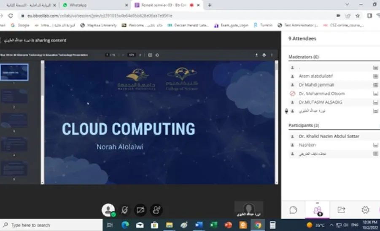Viewport: 380px width, 231px height.
Task: Open Excel from the taskbar
Action: pyautogui.click(x=213, y=225)
